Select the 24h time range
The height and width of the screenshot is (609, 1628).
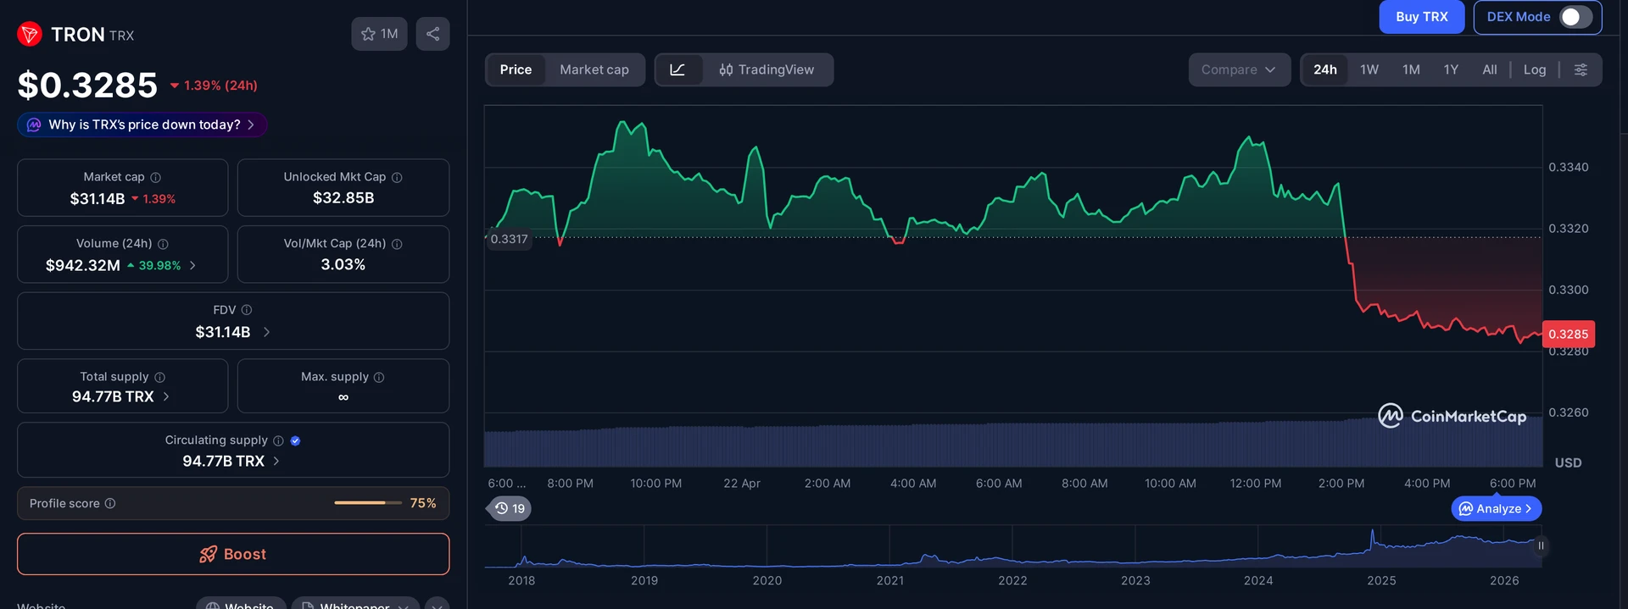tap(1325, 69)
